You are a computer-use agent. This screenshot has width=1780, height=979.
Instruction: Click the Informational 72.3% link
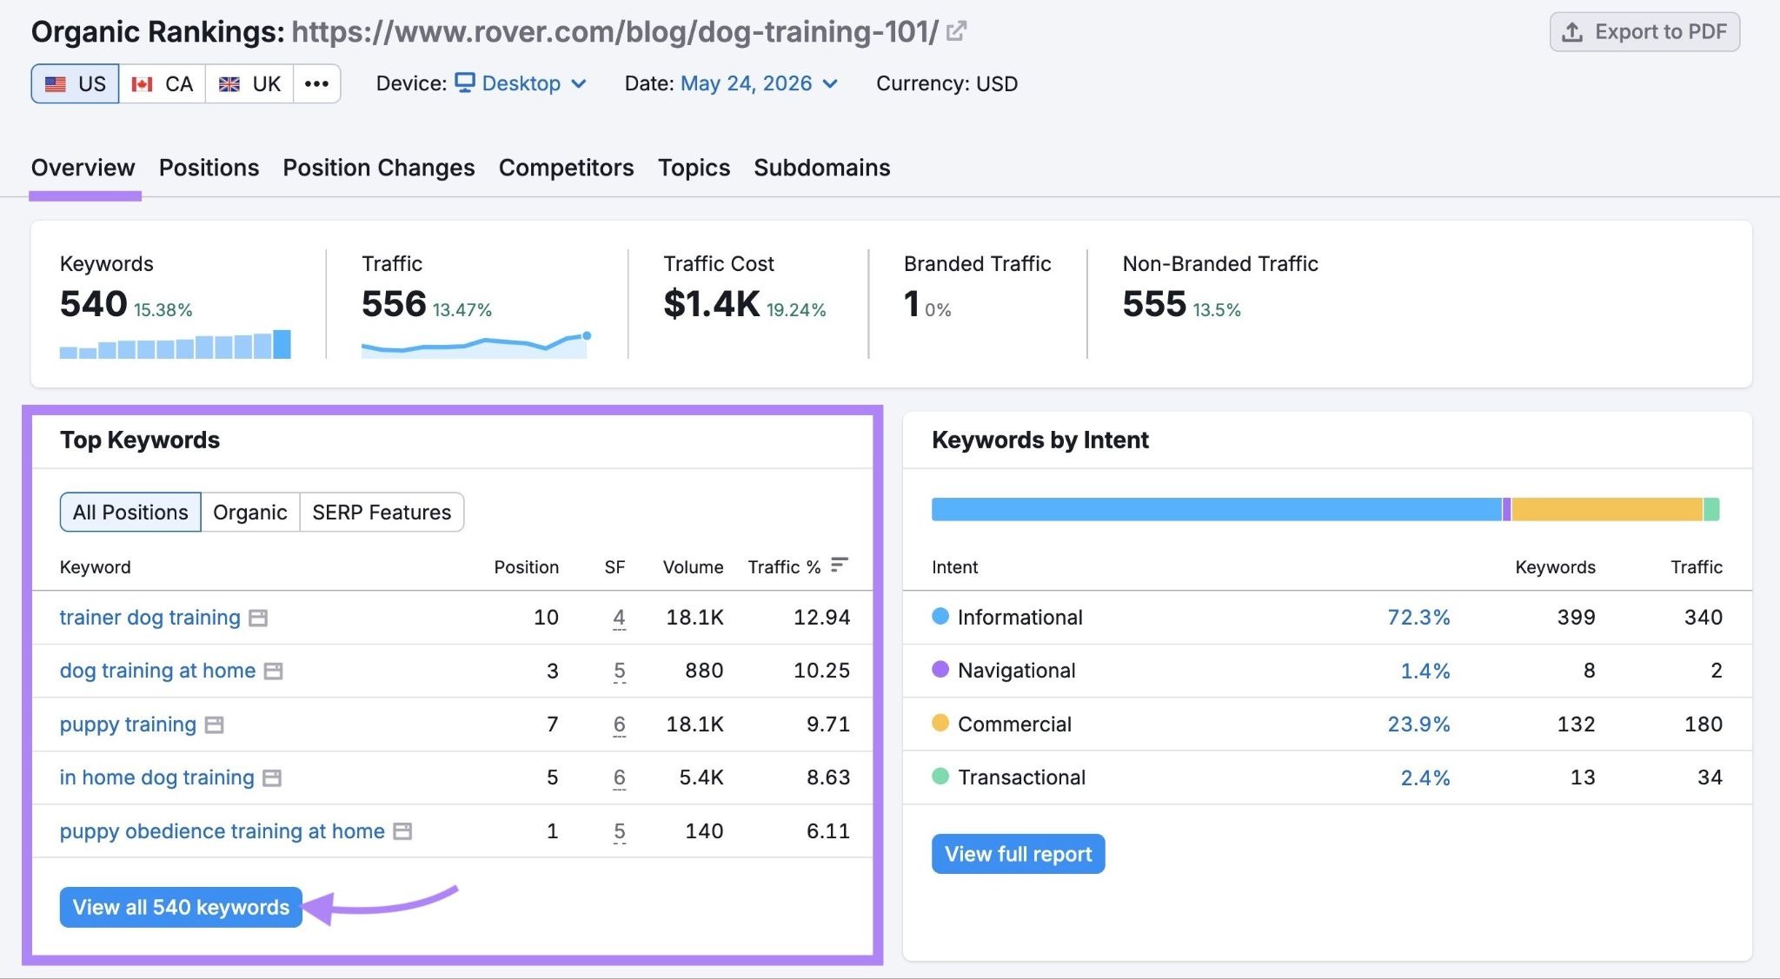1418,618
